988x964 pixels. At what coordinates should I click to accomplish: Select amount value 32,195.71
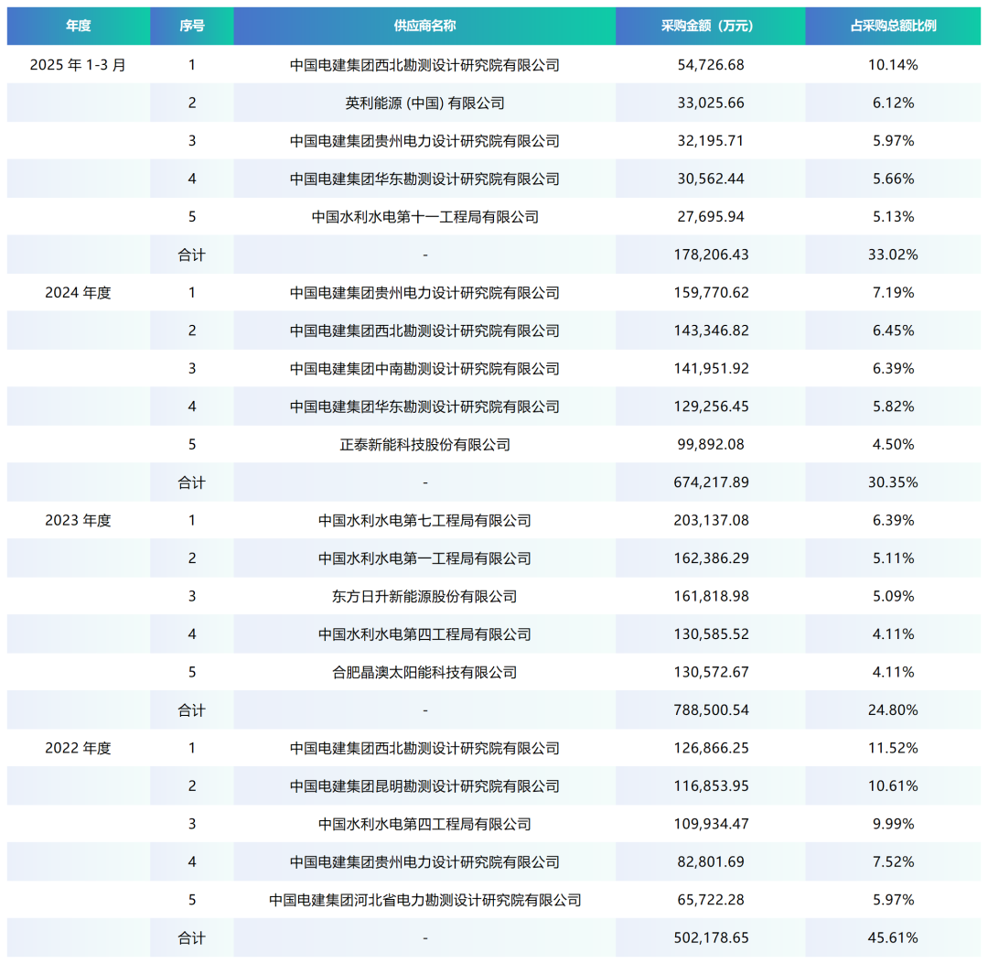(x=711, y=141)
